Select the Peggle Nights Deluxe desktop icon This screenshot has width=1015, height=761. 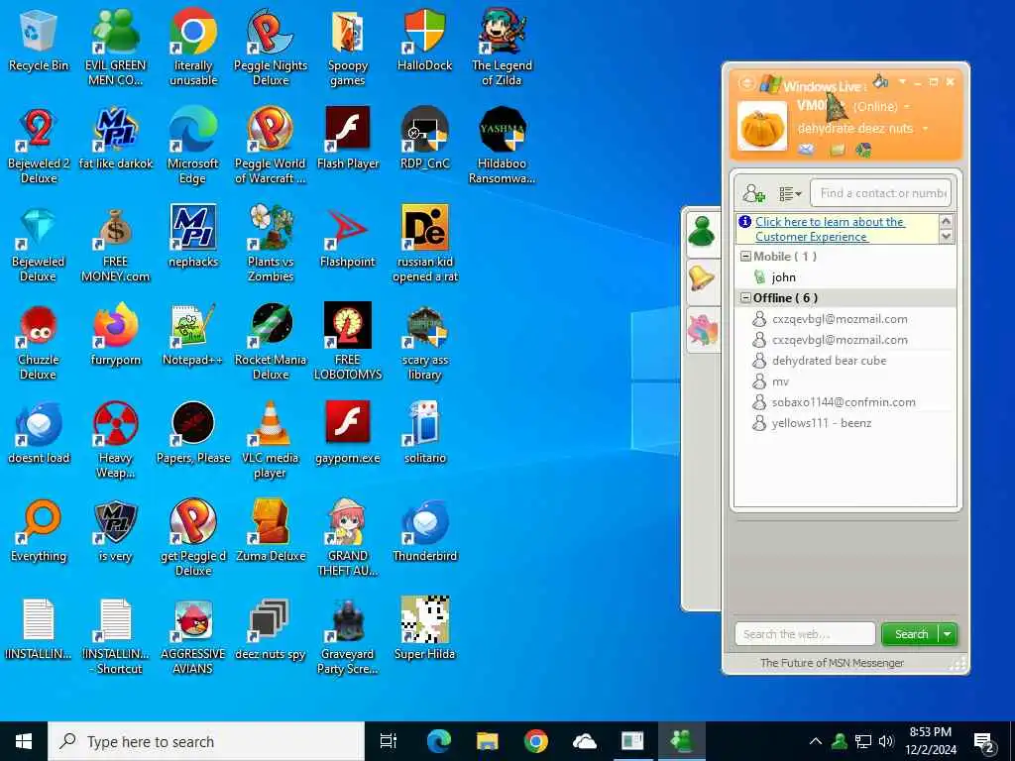[271, 48]
